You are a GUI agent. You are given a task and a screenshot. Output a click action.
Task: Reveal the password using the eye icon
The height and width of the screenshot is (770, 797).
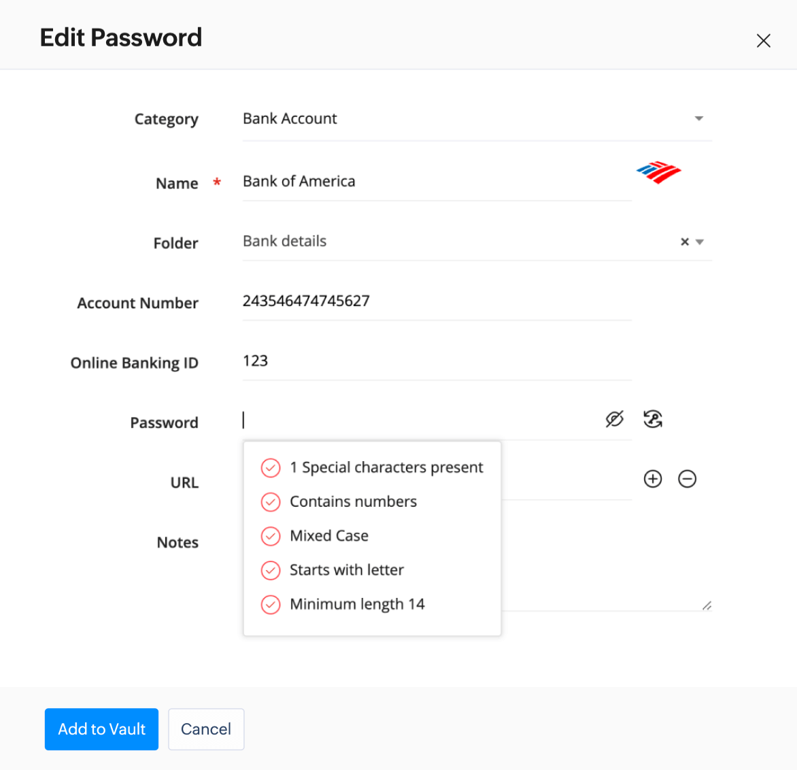pyautogui.click(x=614, y=419)
